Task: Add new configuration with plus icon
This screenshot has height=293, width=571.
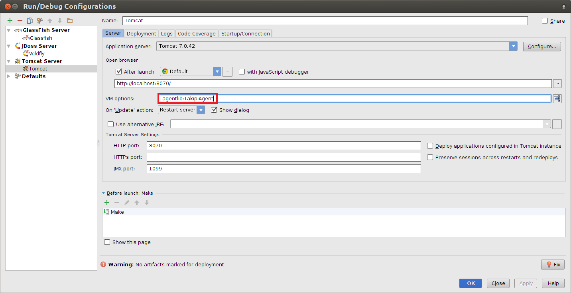Action: point(10,21)
